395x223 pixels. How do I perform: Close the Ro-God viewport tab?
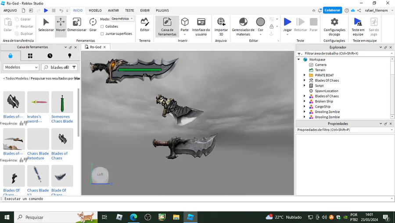[x=104, y=47]
